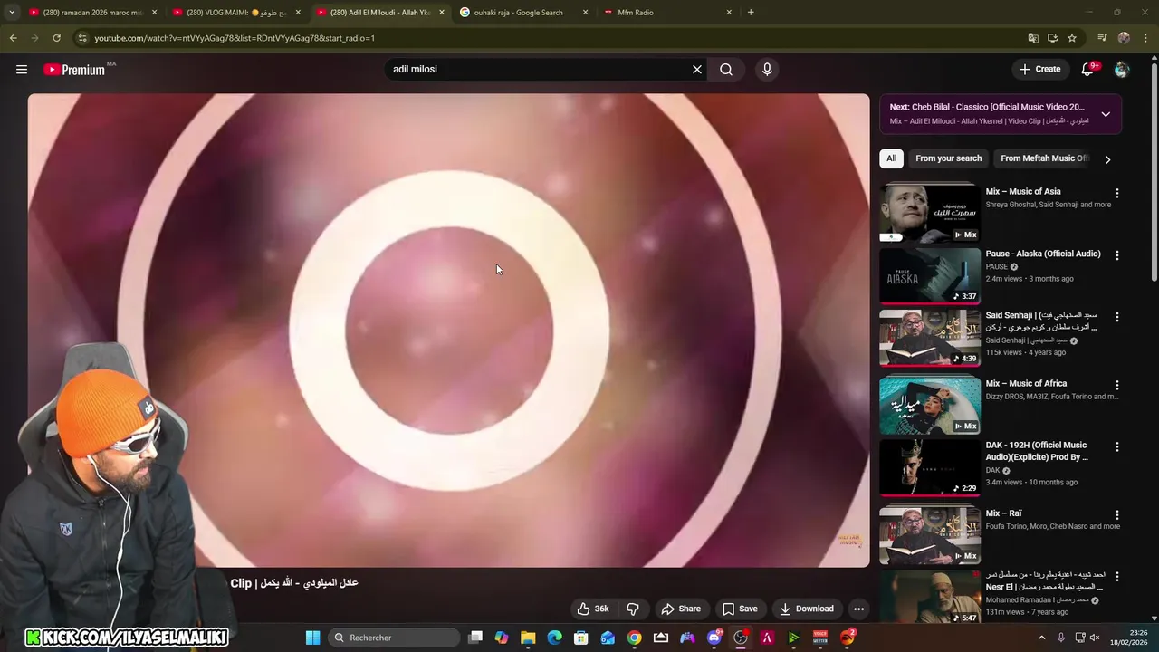Image resolution: width=1159 pixels, height=652 pixels.
Task: Toggle the muted volume tray icon
Action: click(x=1095, y=638)
